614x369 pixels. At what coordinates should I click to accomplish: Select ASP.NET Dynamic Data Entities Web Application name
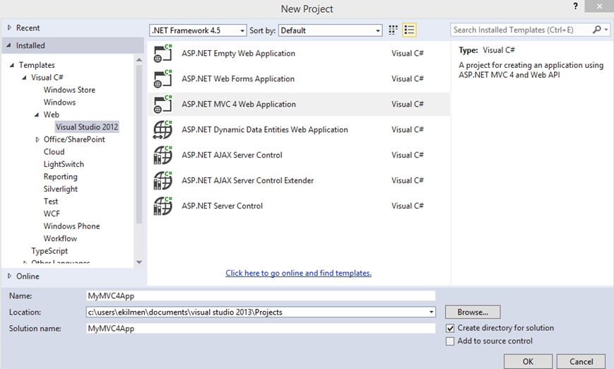click(265, 129)
